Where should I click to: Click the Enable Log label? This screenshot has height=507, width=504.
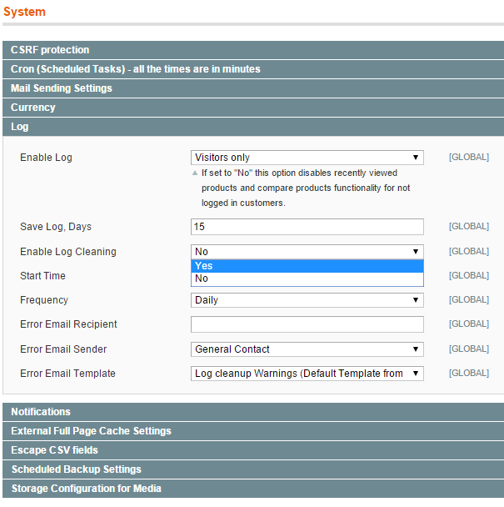coord(46,158)
